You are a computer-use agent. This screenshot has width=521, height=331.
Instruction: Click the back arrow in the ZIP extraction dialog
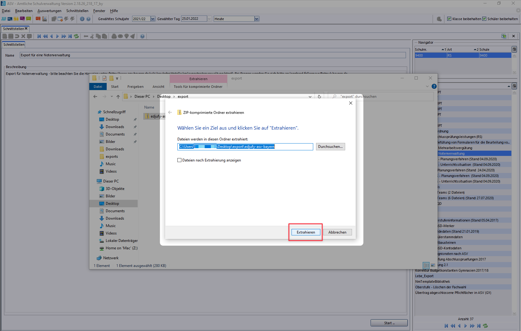[x=170, y=112]
